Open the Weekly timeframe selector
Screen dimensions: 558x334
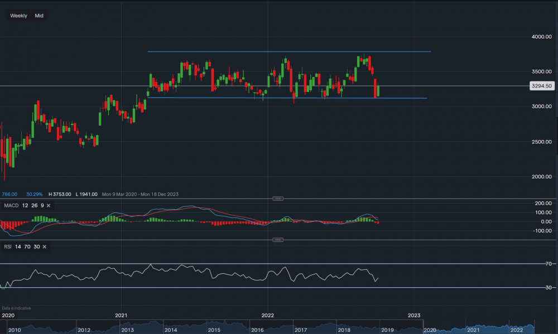[x=18, y=16]
